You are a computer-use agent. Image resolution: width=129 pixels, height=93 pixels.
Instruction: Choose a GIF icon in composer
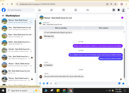point(51,83)
